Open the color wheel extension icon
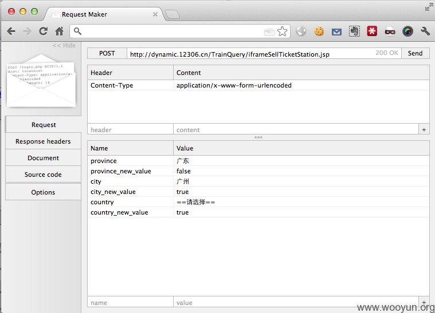Image resolution: width=435 pixels, height=313 pixels. point(407,31)
